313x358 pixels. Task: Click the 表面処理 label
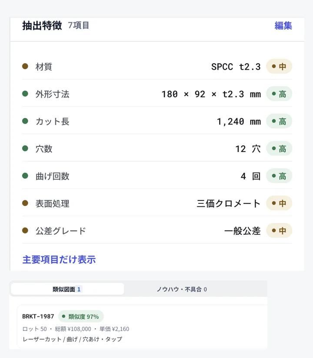click(x=52, y=203)
